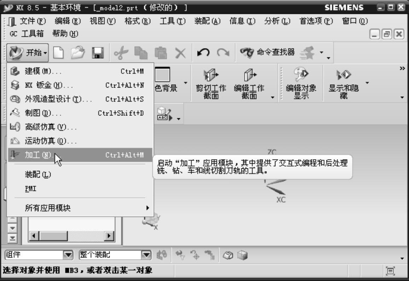Screen dimensions: 409x281
Task: Click the Cut scissors icon
Action: pos(121,53)
